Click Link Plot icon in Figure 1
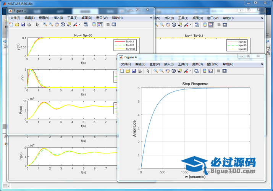 [86, 24]
